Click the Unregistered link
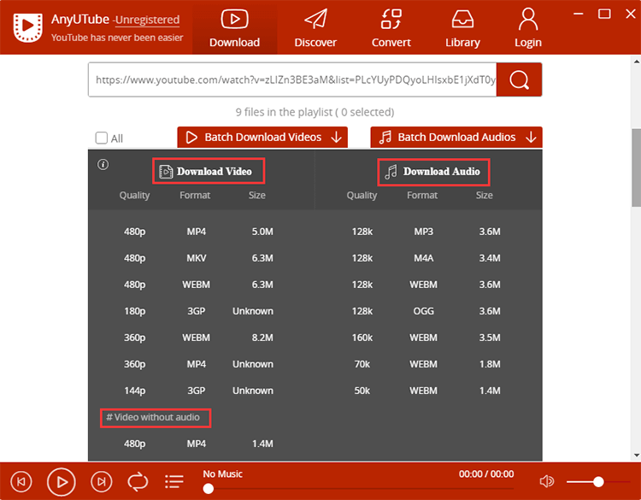The image size is (641, 500). 147,20
